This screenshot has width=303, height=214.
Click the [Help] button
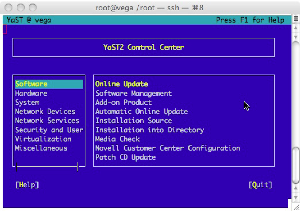click(27, 185)
